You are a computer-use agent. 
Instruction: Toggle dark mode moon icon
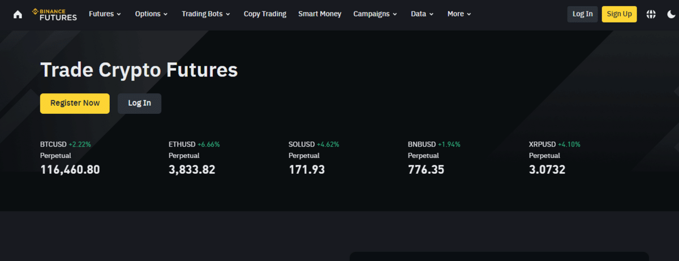(671, 14)
